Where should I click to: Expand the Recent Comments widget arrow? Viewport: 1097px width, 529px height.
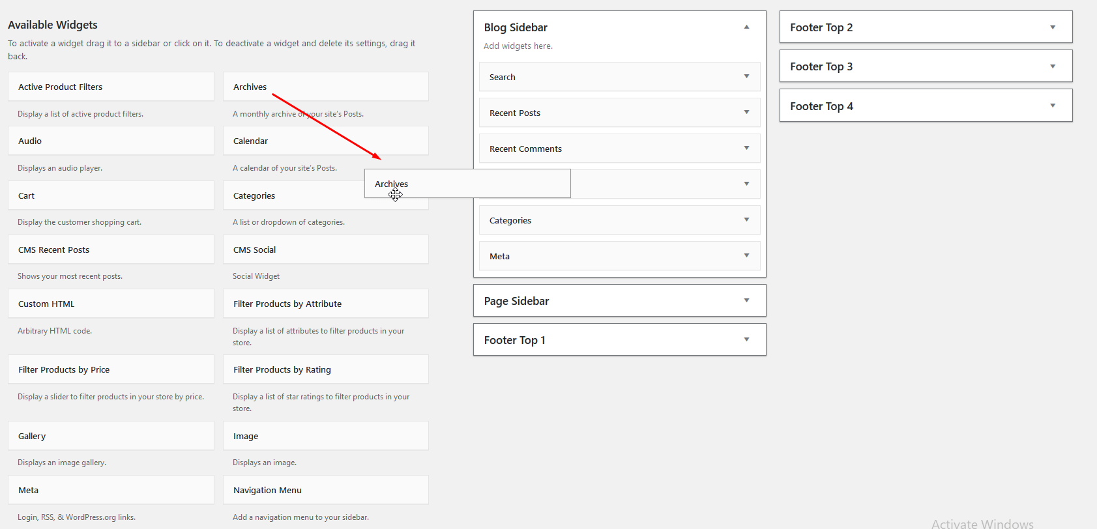point(746,149)
